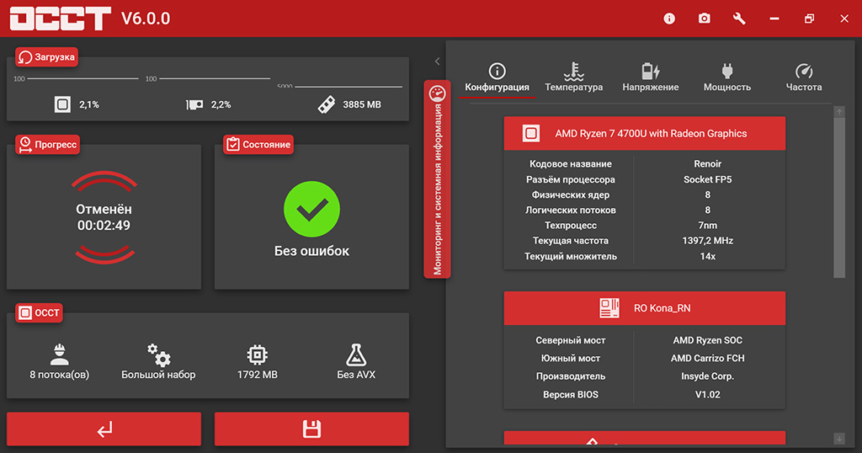Take a screenshot with the camera icon
Viewport: 862px width, 453px height.
pos(705,19)
